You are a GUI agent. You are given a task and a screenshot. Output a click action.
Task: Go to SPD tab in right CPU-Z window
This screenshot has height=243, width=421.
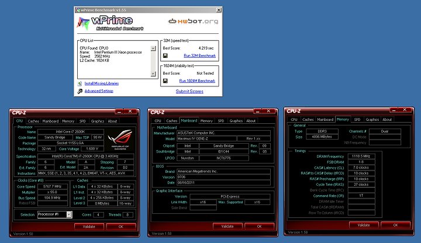(x=357, y=120)
